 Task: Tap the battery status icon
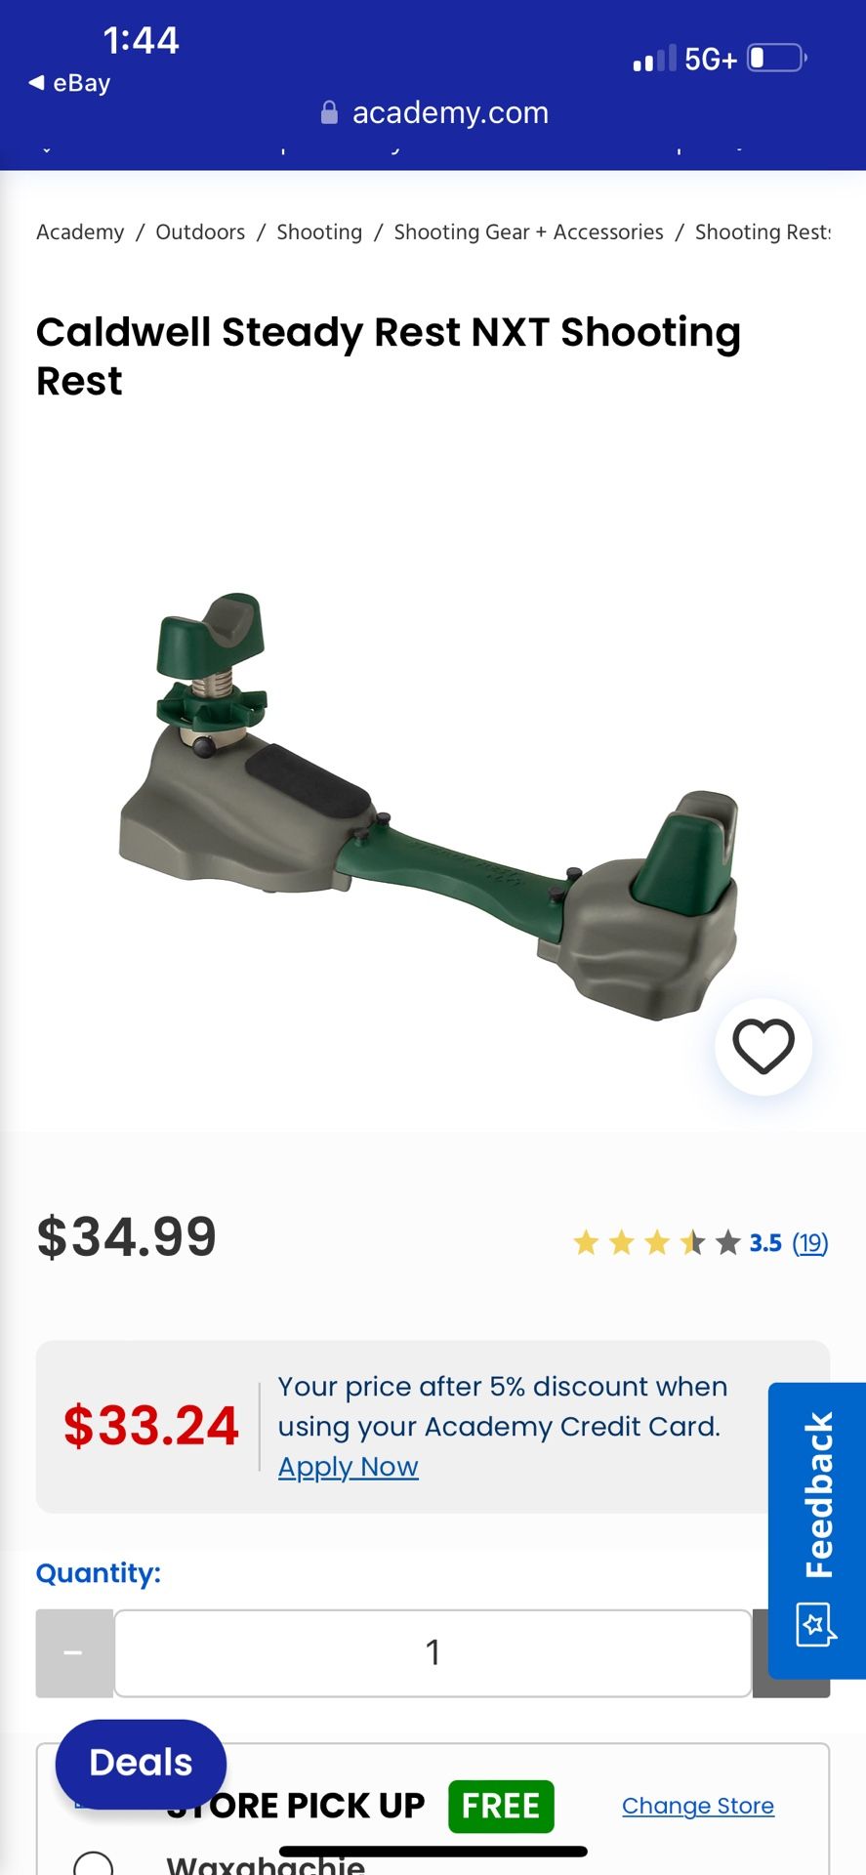pyautogui.click(x=777, y=59)
